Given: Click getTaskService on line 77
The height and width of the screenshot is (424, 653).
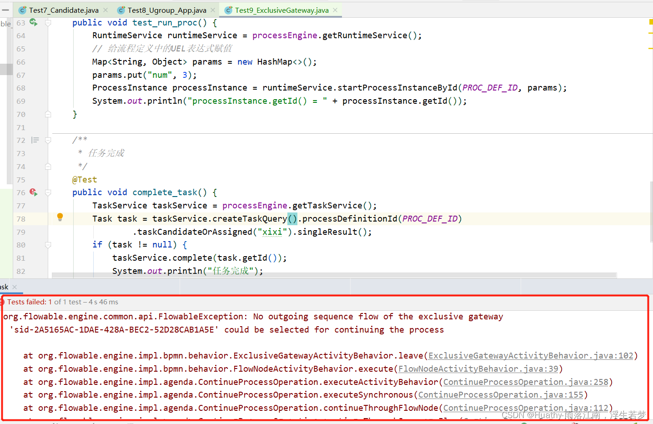Looking at the screenshot, I should pos(327,206).
